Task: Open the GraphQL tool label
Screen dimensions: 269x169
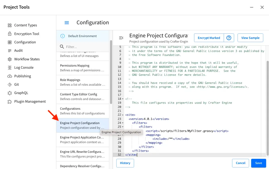Action: tap(21, 93)
